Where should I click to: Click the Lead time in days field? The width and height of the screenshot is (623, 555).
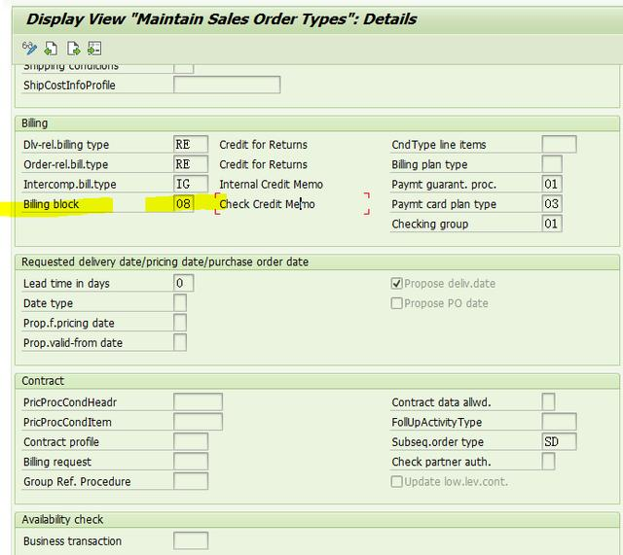click(x=184, y=283)
